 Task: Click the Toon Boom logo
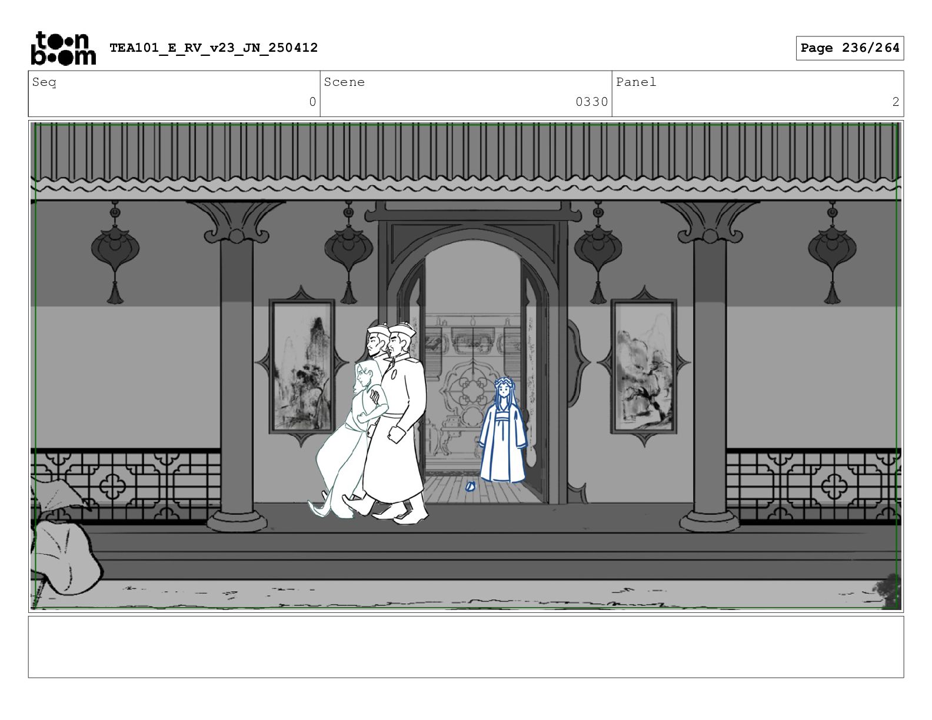click(x=63, y=48)
